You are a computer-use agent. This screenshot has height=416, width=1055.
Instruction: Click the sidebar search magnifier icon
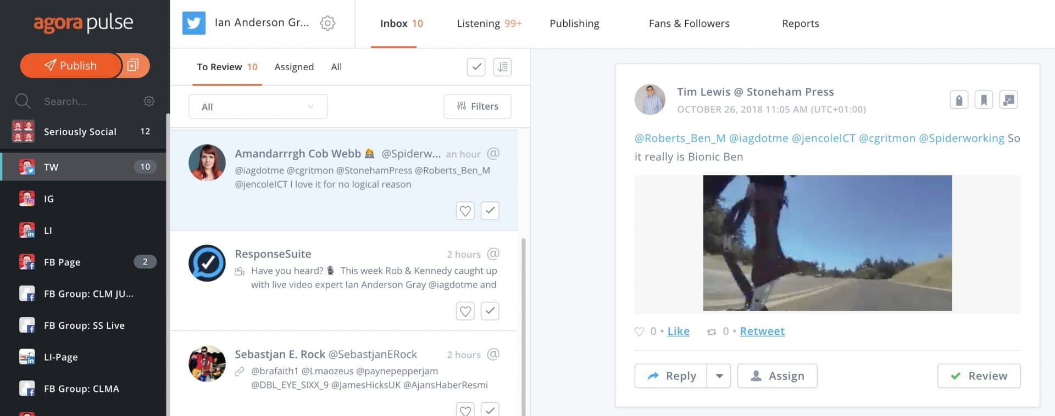point(23,101)
